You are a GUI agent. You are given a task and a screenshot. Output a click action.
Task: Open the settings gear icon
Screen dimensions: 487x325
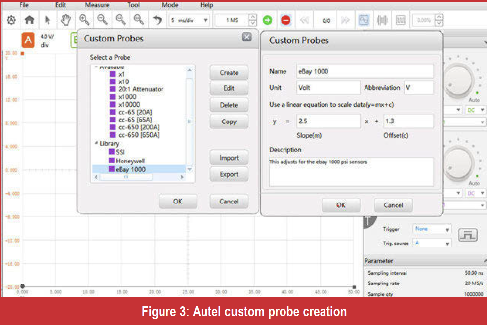coord(11,20)
